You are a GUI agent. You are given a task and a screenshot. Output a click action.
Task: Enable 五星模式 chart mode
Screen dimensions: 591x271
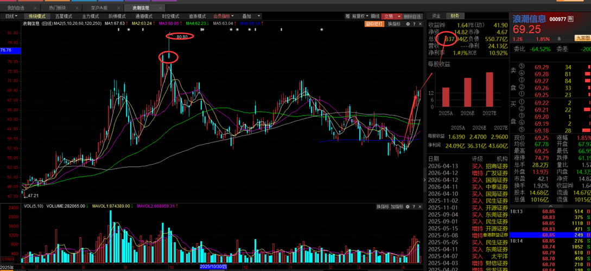(63, 16)
